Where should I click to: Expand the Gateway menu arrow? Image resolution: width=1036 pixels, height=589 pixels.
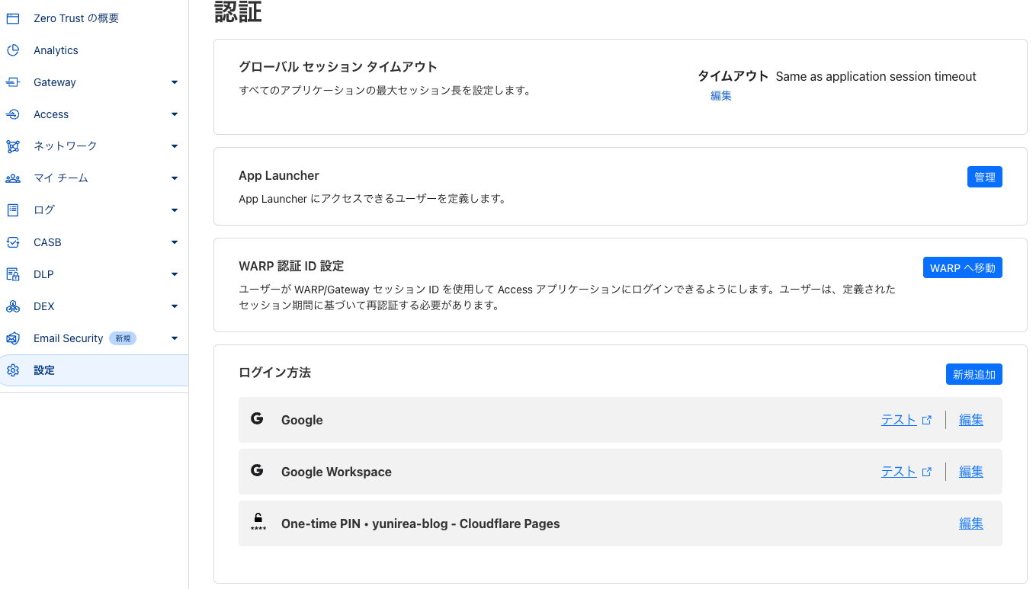coord(175,82)
